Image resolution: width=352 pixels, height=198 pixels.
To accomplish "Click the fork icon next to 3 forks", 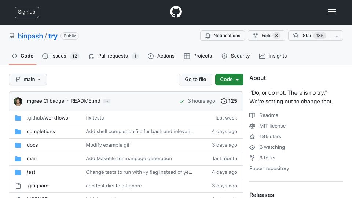I will click(x=252, y=158).
